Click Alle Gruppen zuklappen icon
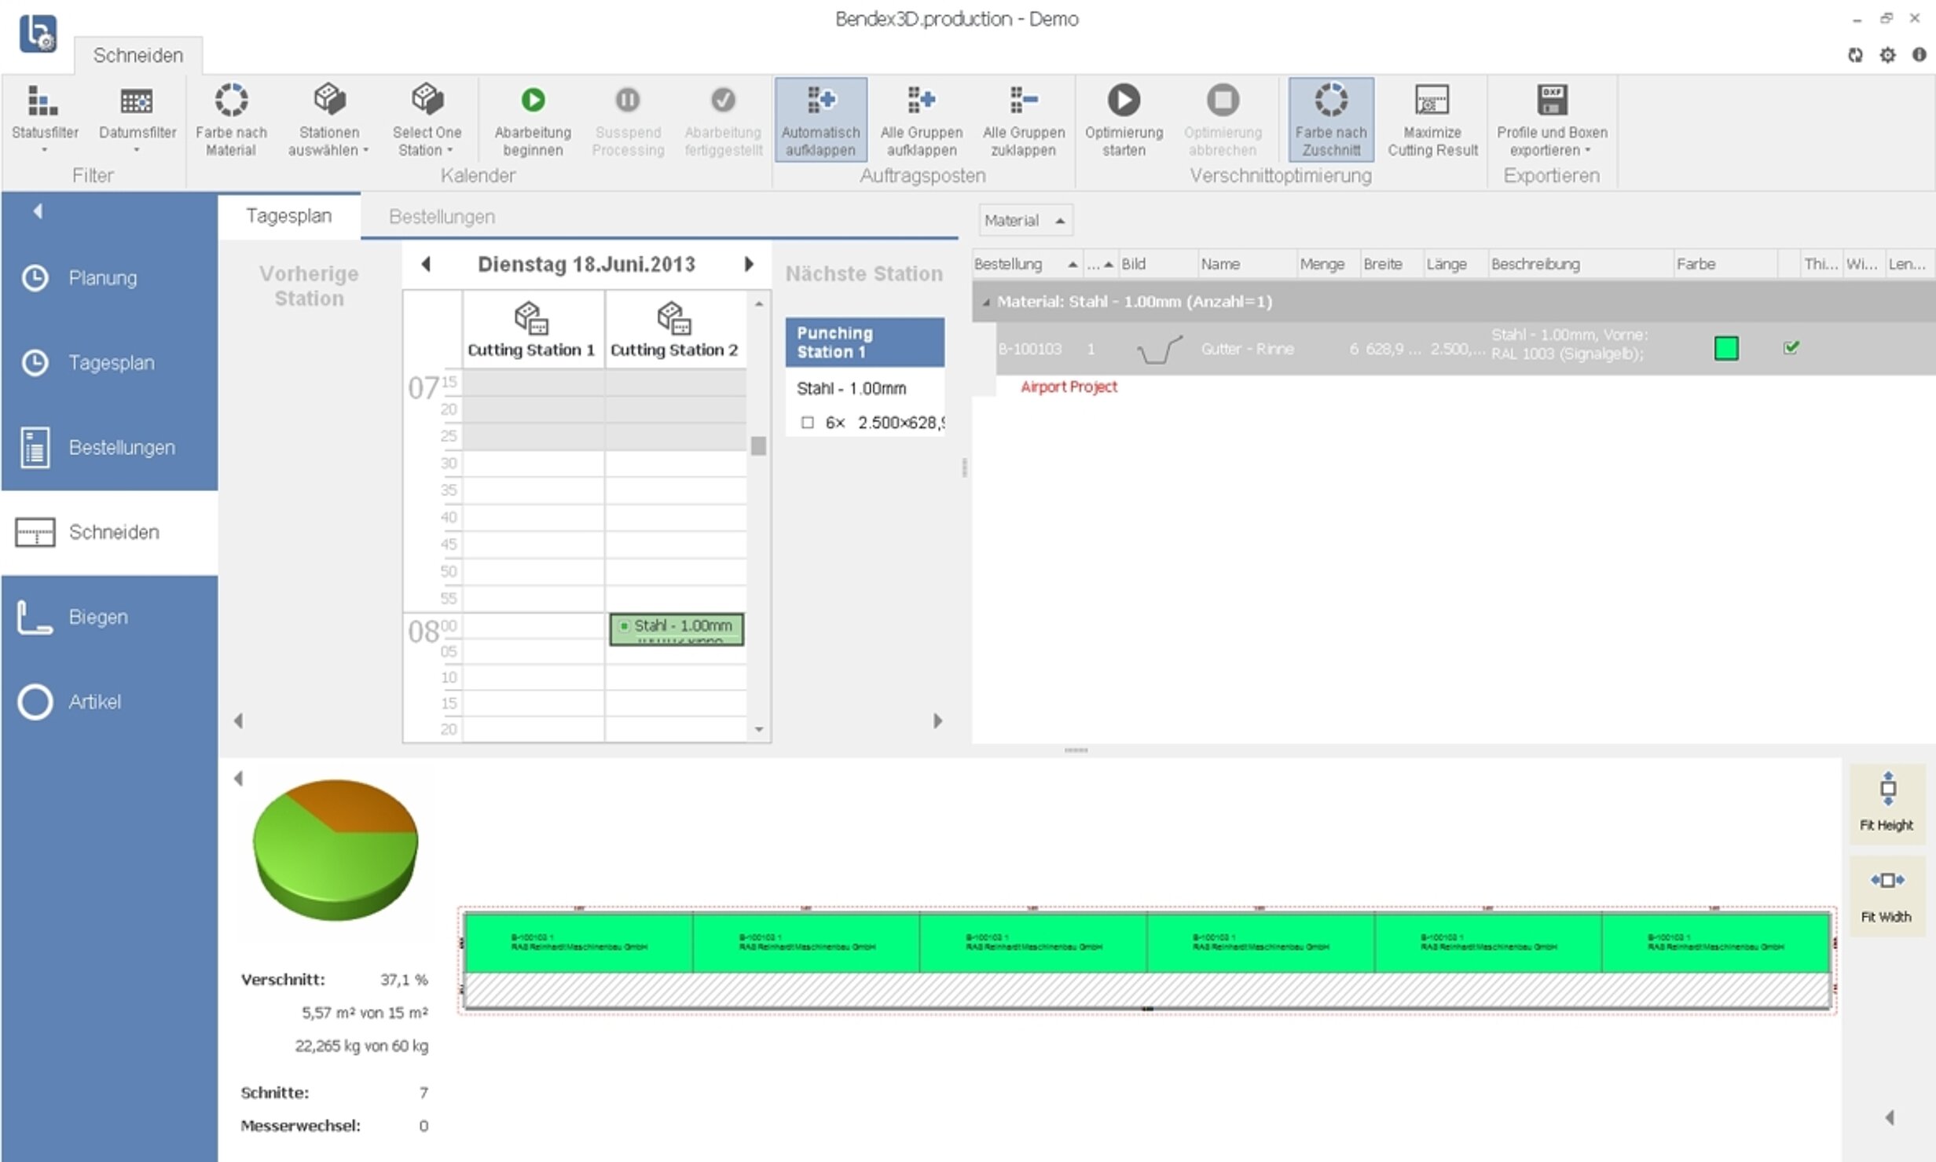1936x1162 pixels. (1023, 101)
